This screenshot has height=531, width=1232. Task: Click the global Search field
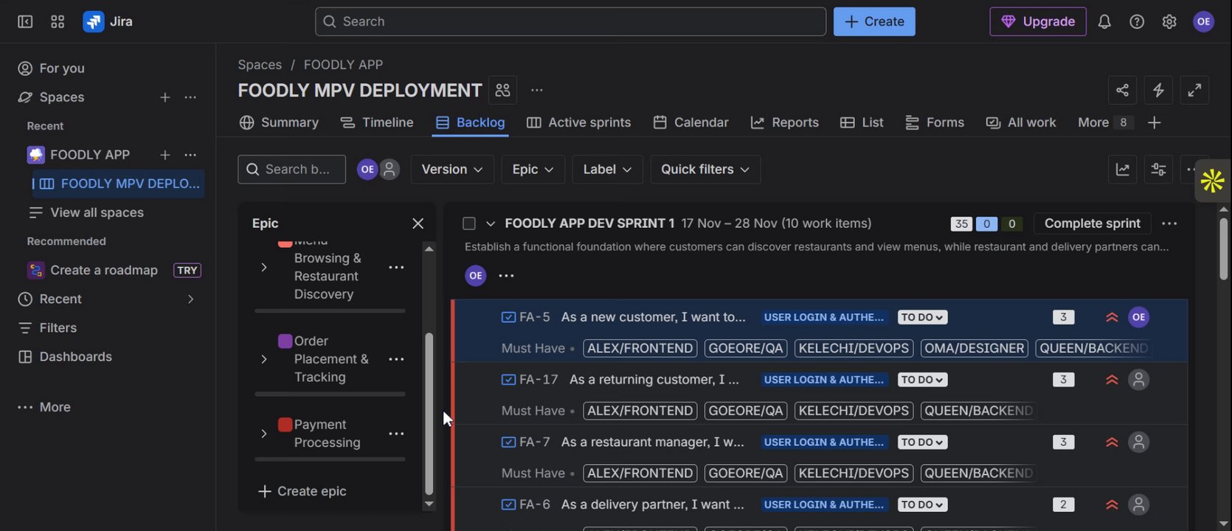tap(570, 21)
